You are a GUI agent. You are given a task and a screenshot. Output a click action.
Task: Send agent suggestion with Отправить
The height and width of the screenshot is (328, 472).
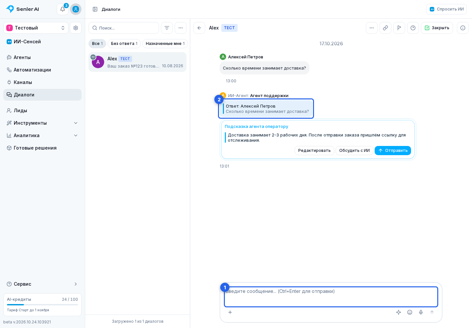393,151
